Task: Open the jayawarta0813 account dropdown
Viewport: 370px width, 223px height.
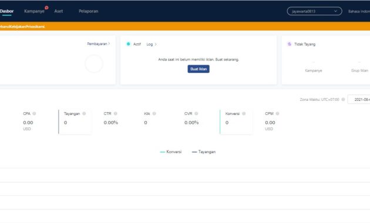Action: tap(314, 11)
